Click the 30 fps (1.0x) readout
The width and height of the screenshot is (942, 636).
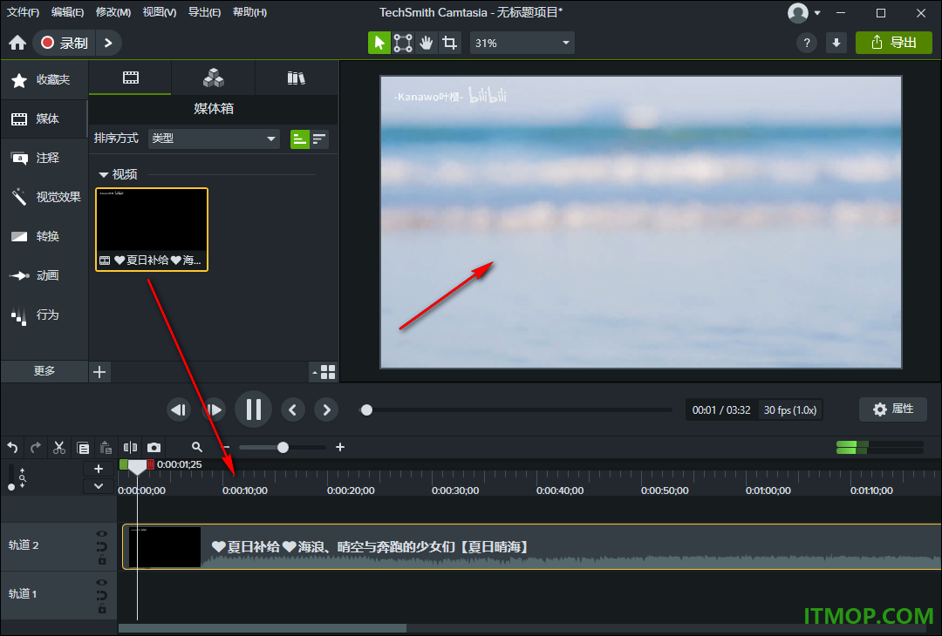click(x=790, y=409)
